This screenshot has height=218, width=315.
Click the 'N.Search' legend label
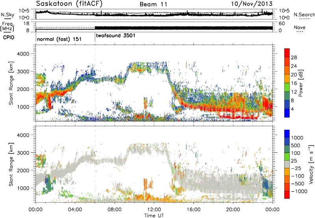click(x=304, y=15)
